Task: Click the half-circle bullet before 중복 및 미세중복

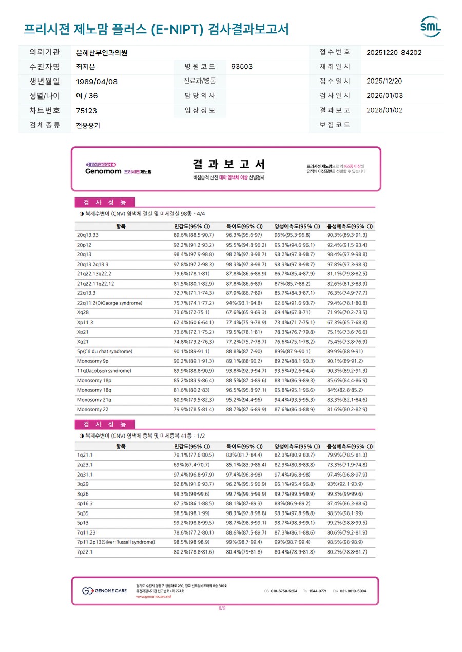Action: click(82, 436)
